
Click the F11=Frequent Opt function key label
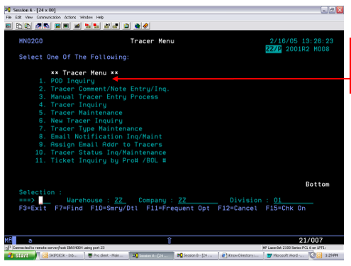point(178,209)
